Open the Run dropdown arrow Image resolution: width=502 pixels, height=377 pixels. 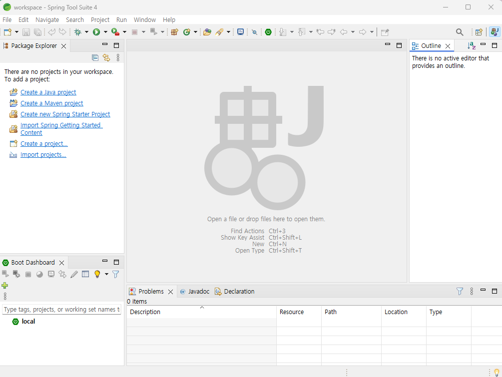105,32
